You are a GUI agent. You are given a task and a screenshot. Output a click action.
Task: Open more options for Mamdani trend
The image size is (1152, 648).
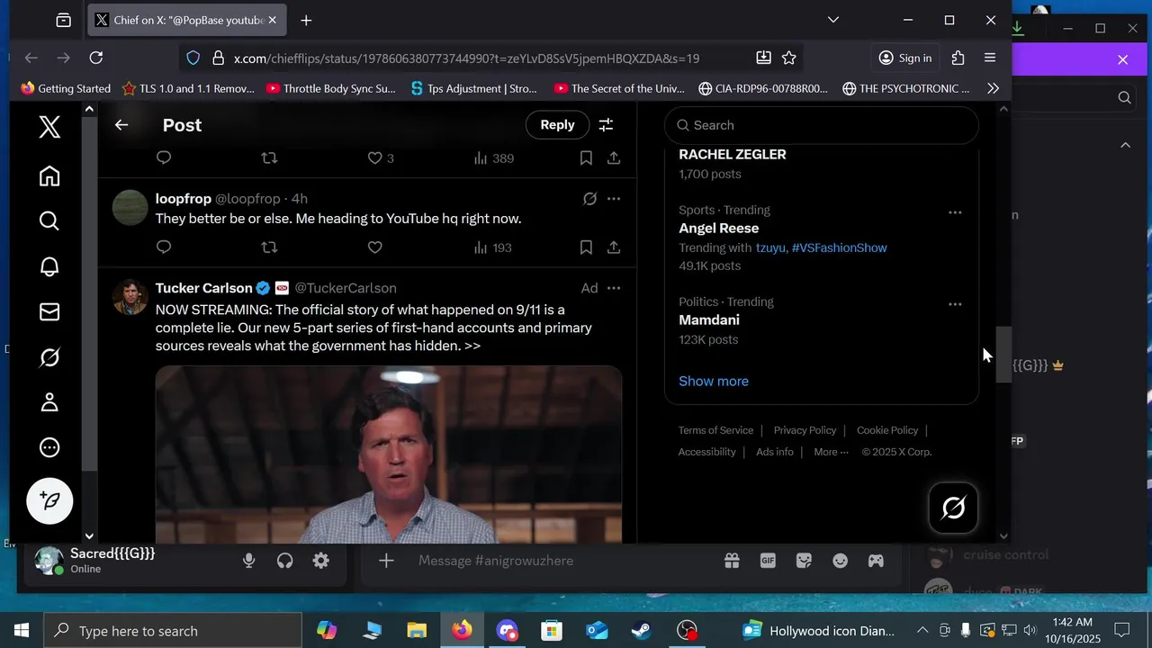click(x=955, y=304)
